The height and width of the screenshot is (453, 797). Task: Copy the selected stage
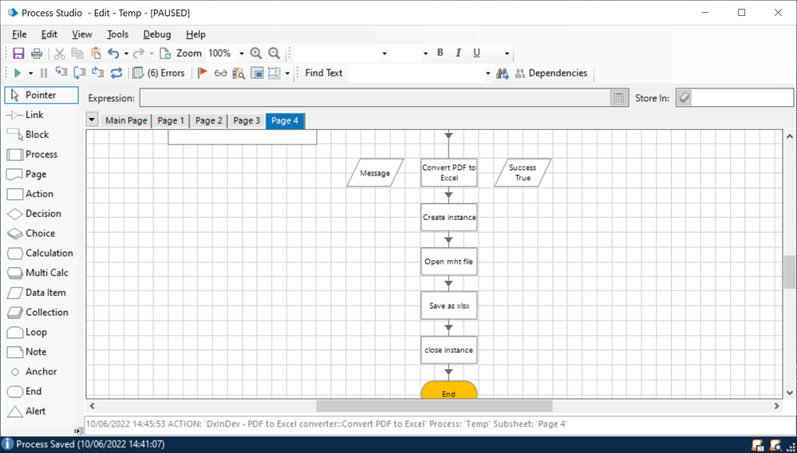[x=77, y=53]
